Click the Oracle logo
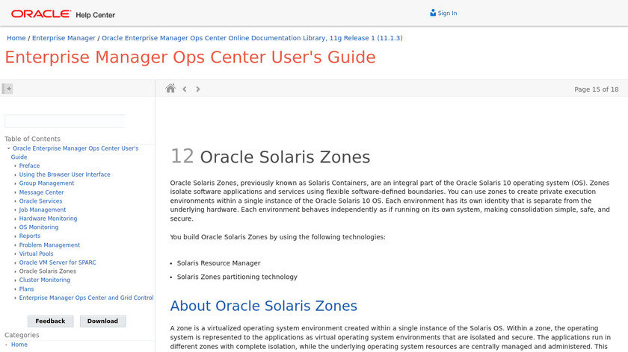The image size is (628, 352). click(41, 14)
